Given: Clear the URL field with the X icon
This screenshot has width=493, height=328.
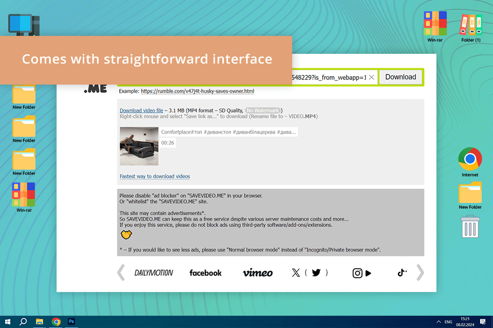Looking at the screenshot, I should point(371,77).
